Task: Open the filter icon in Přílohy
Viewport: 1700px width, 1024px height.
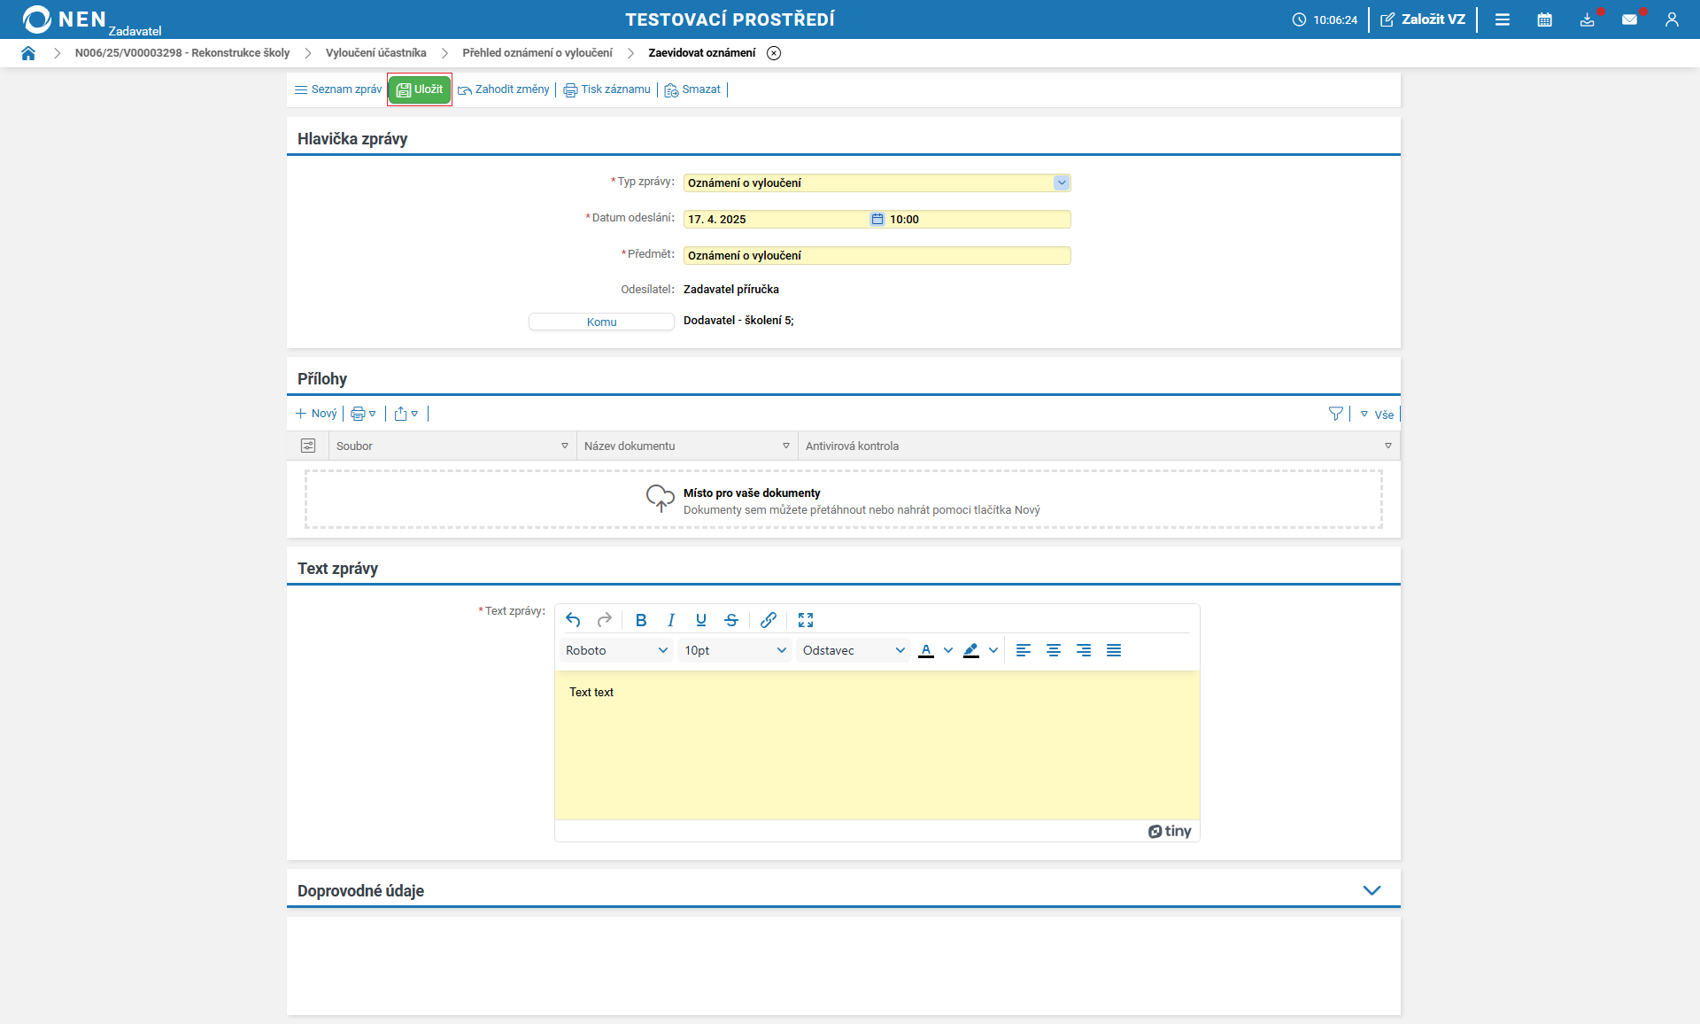Action: pos(1335,414)
